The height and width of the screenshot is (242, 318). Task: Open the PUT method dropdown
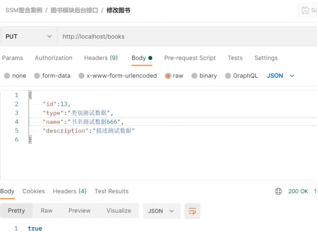pyautogui.click(x=29, y=36)
